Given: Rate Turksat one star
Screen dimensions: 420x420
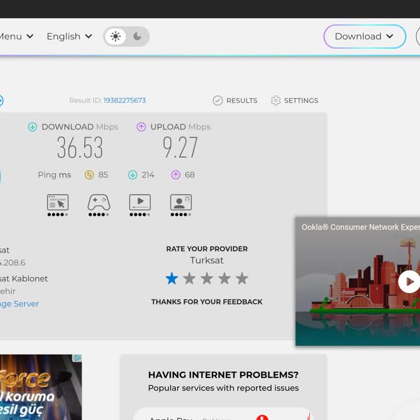Looking at the screenshot, I should 172,278.
